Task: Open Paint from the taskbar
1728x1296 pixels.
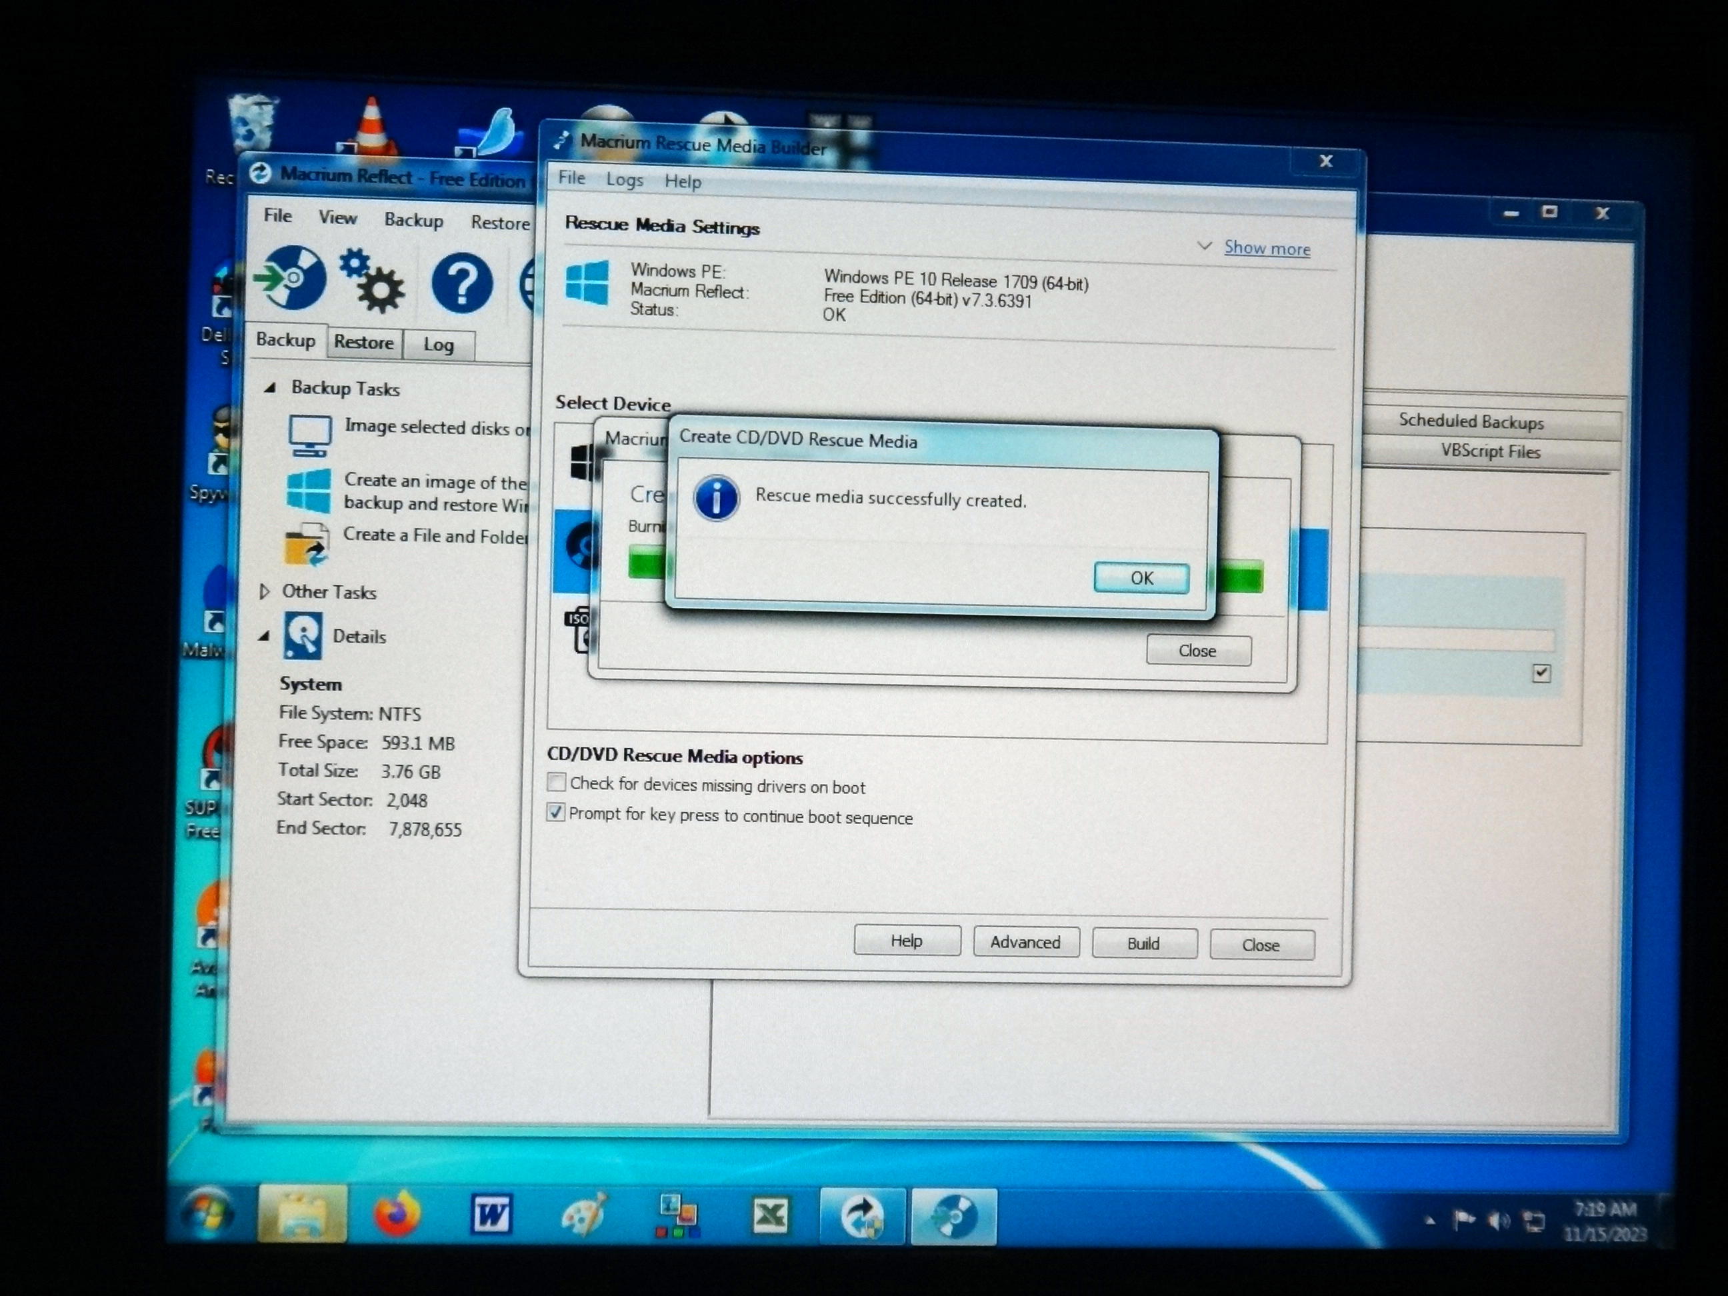Action: [584, 1215]
